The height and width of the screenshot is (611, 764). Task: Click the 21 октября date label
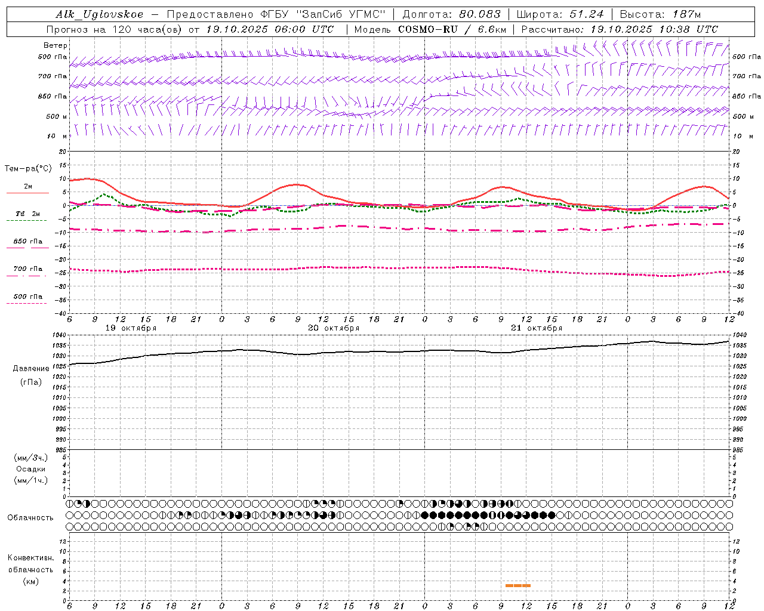pyautogui.click(x=537, y=328)
